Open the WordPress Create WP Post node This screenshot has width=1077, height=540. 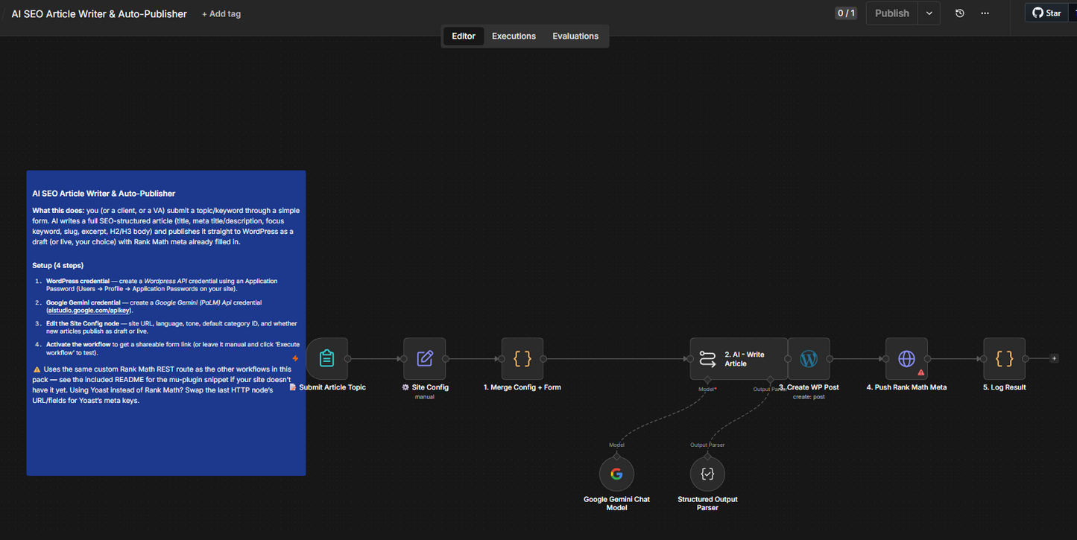point(809,359)
